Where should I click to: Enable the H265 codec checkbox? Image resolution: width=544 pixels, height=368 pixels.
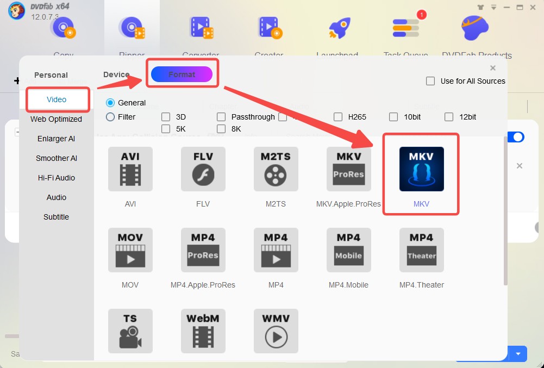click(x=338, y=116)
